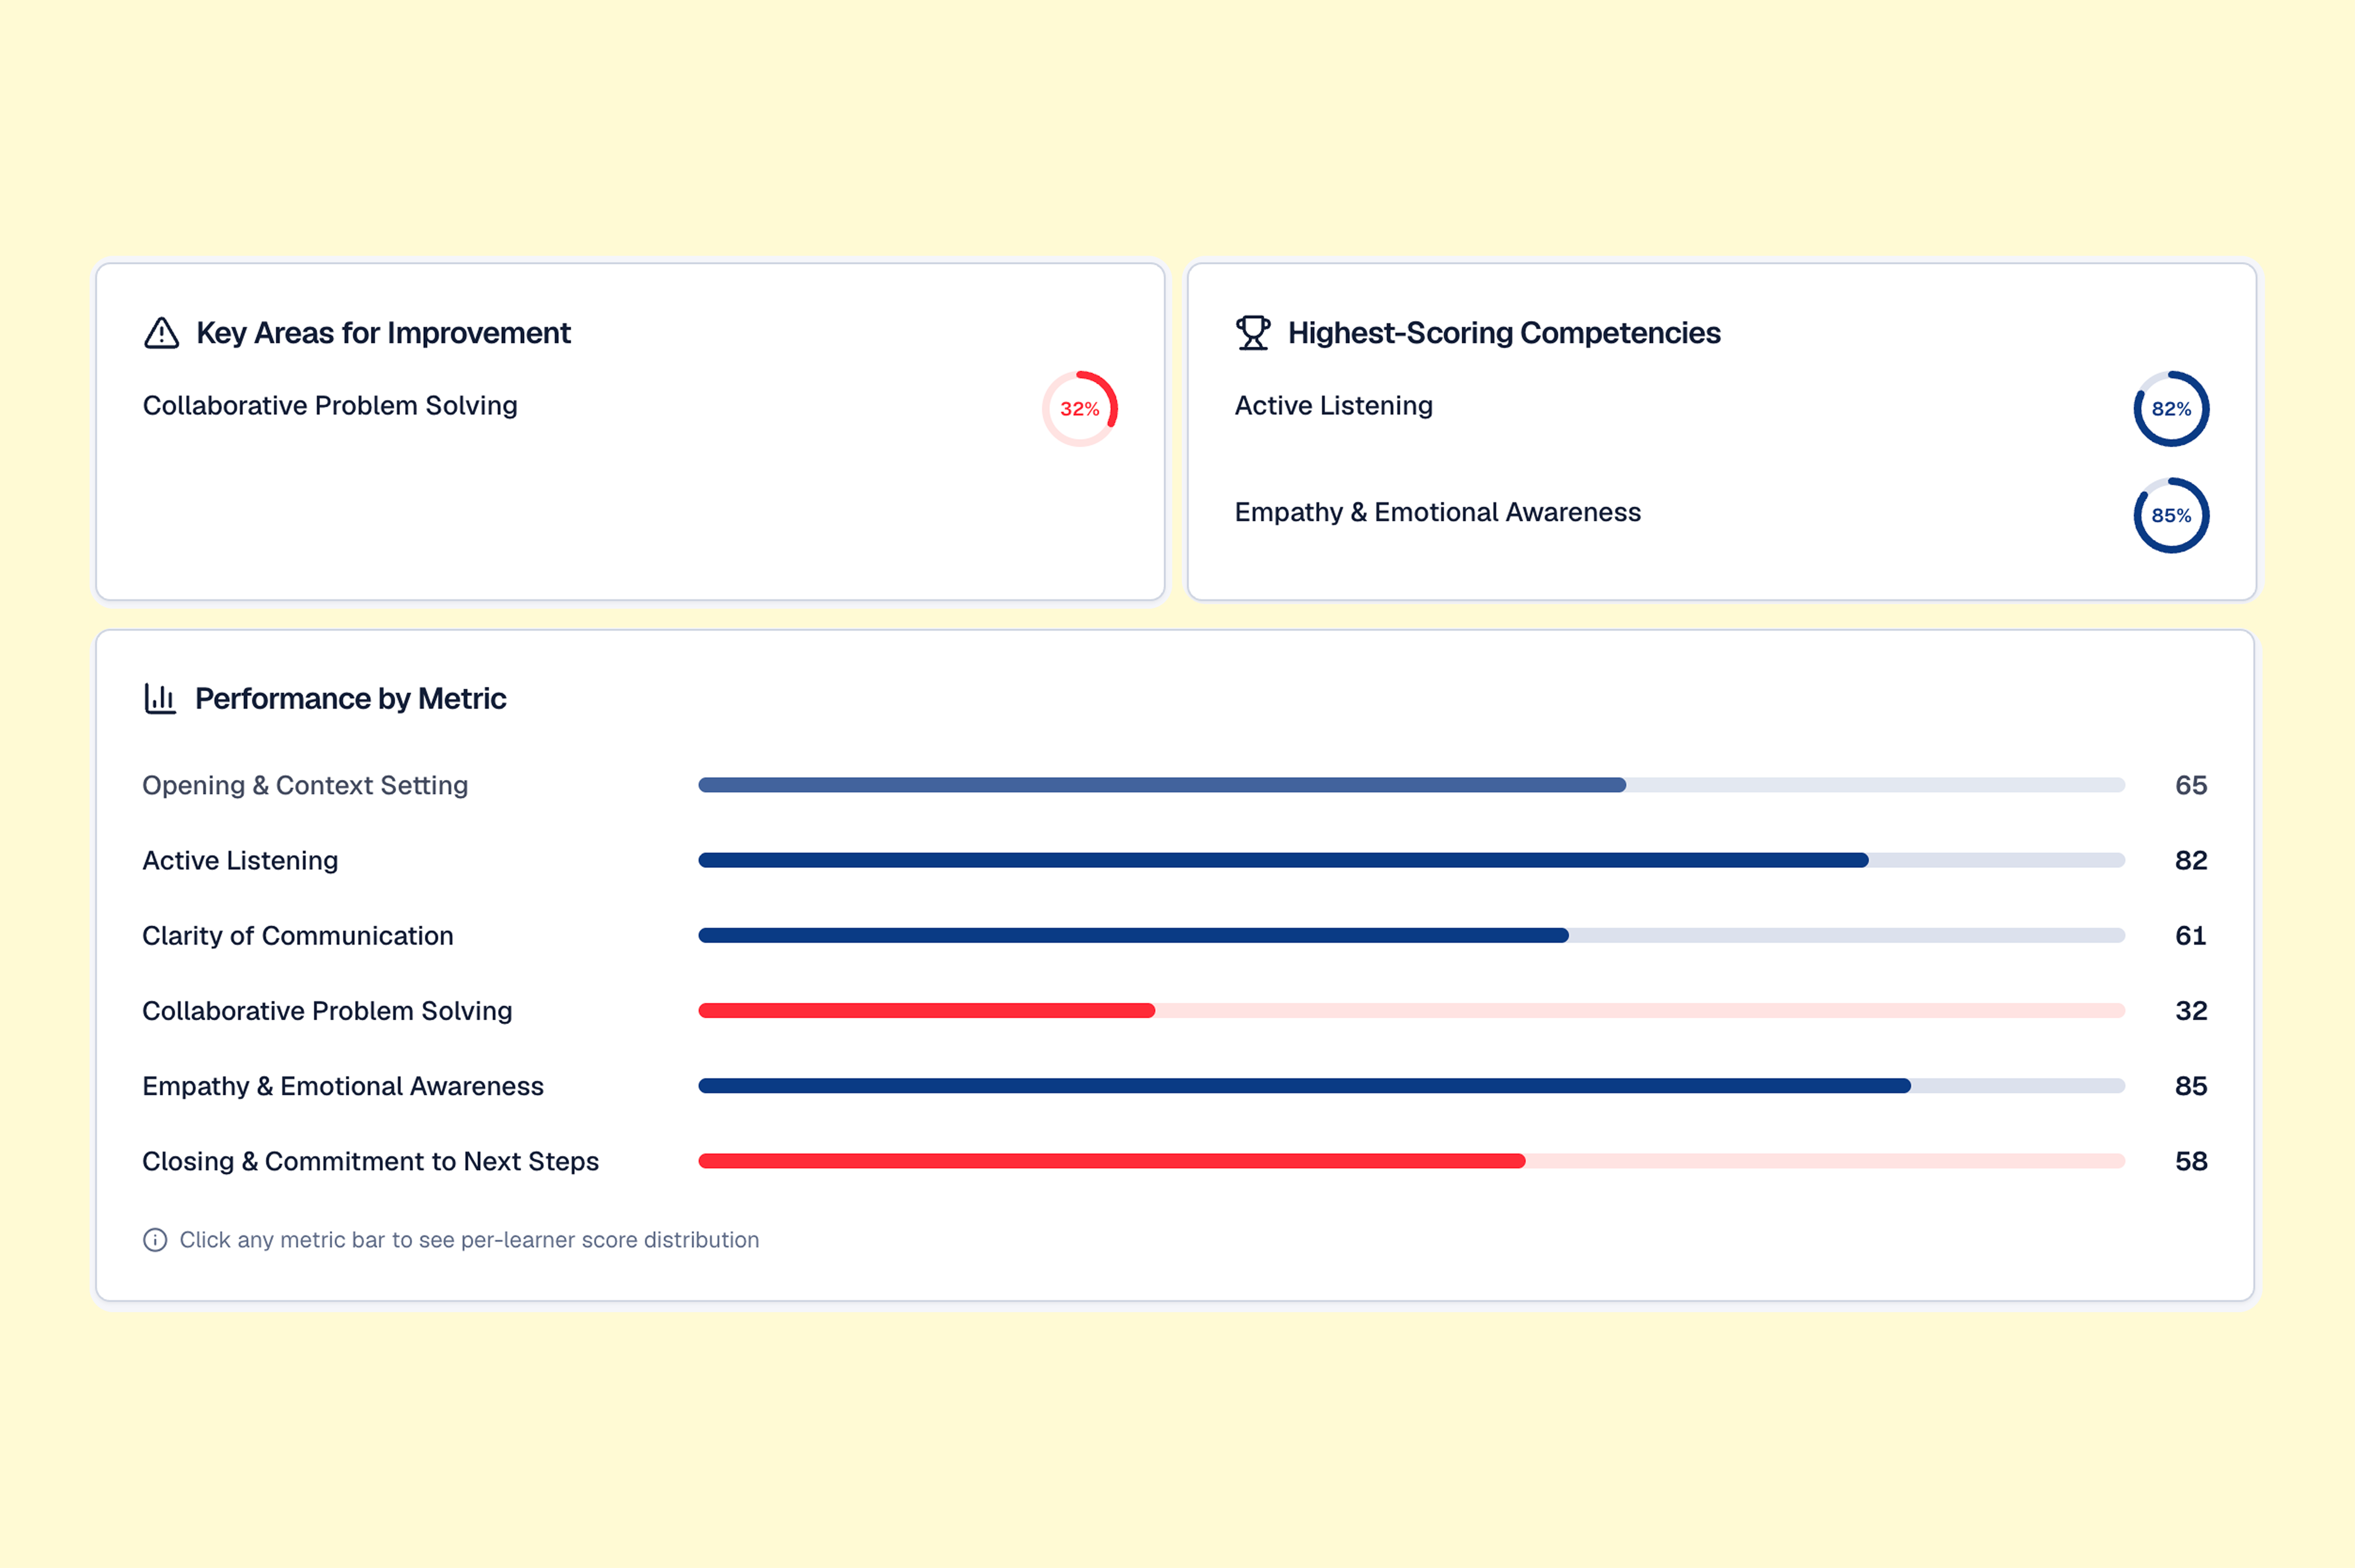This screenshot has width=2355, height=1568.
Task: Click the Highest-Scoring Competencies heading
Action: click(x=1504, y=333)
